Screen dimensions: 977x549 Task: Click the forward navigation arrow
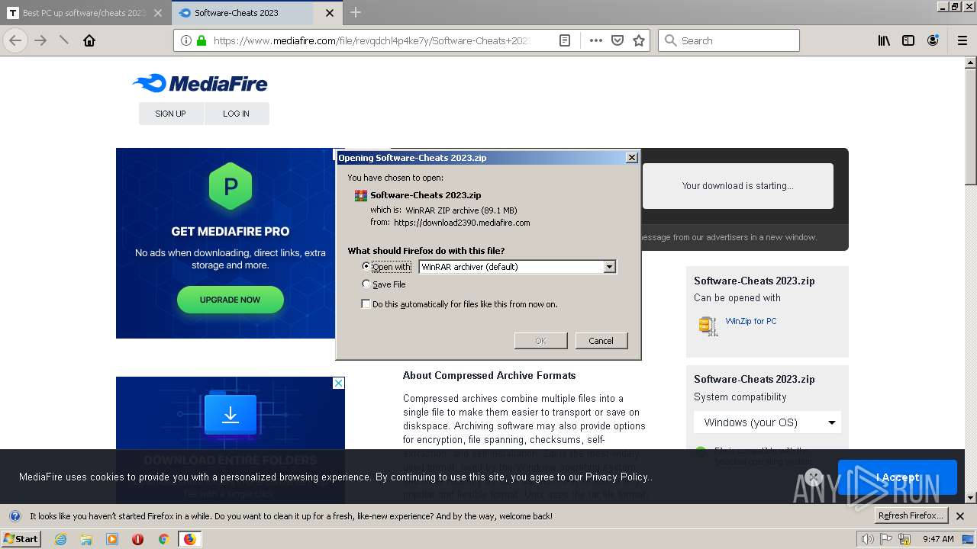(x=40, y=40)
